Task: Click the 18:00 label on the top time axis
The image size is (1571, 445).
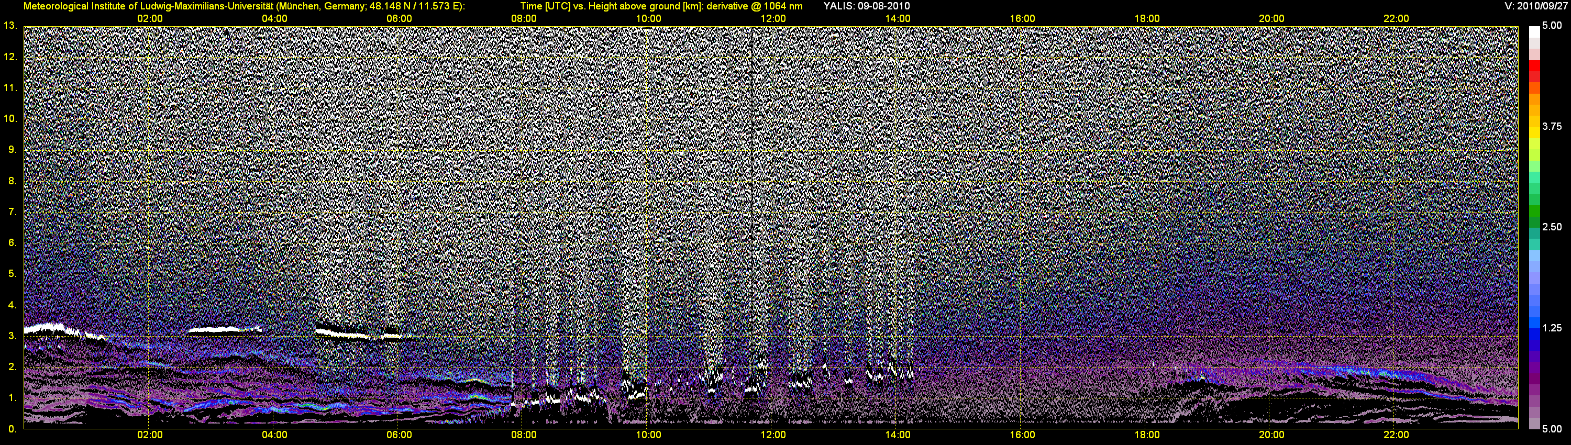Action: click(1147, 18)
